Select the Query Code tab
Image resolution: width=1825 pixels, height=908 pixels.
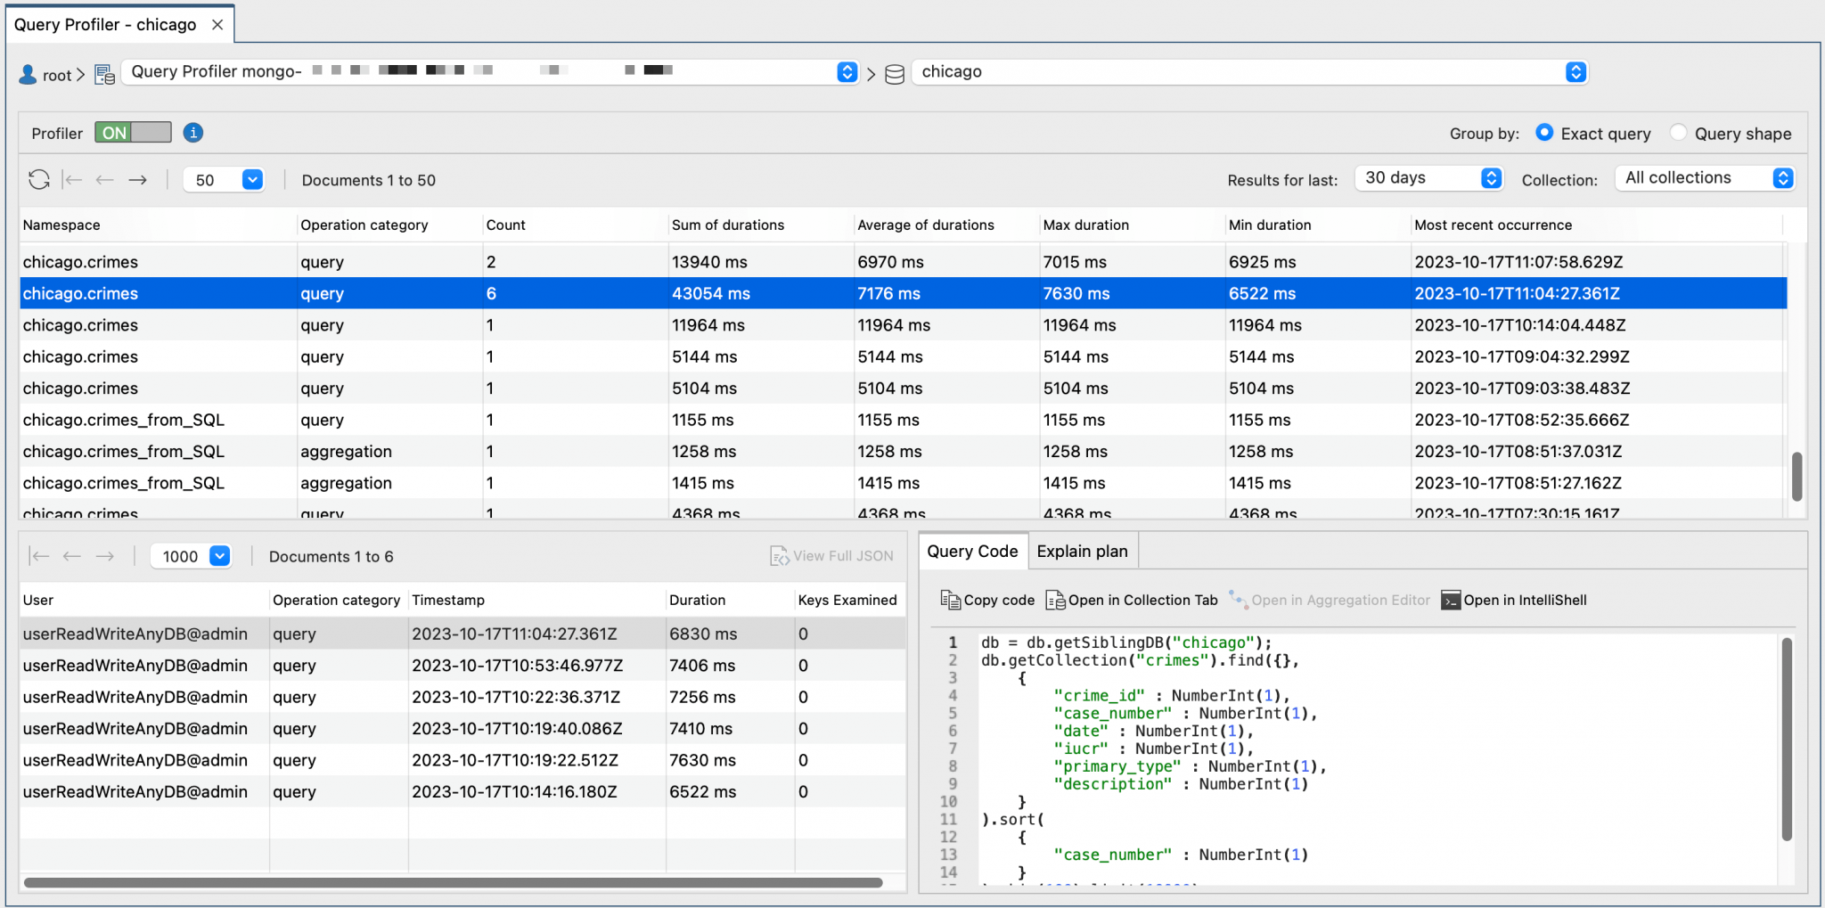pyautogui.click(x=971, y=551)
